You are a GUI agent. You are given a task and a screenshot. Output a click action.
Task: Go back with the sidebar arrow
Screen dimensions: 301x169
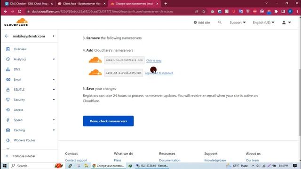coord(7,36)
